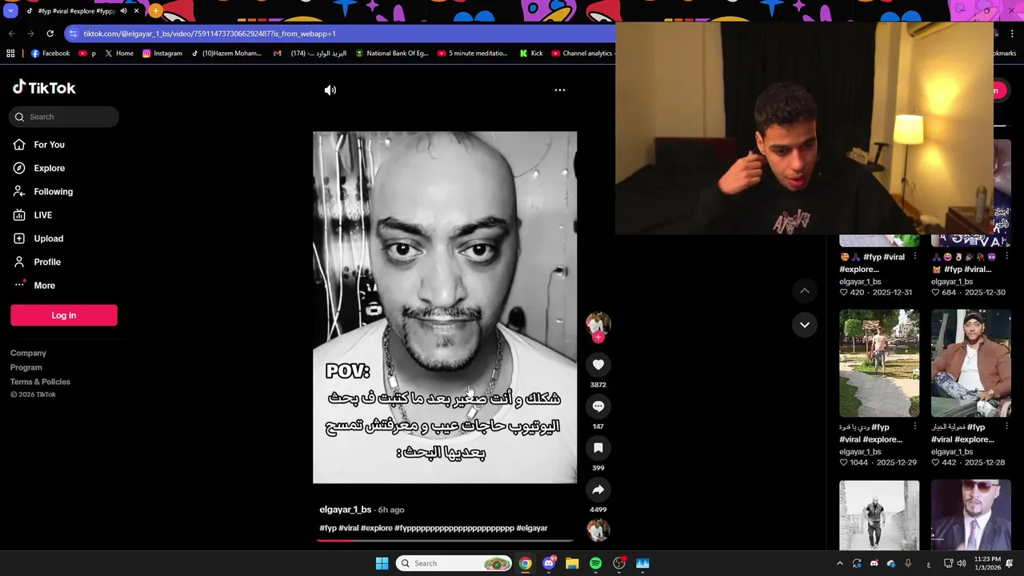Open OBS Studio from the taskbar
Screen dimensions: 1024x576
click(619, 563)
